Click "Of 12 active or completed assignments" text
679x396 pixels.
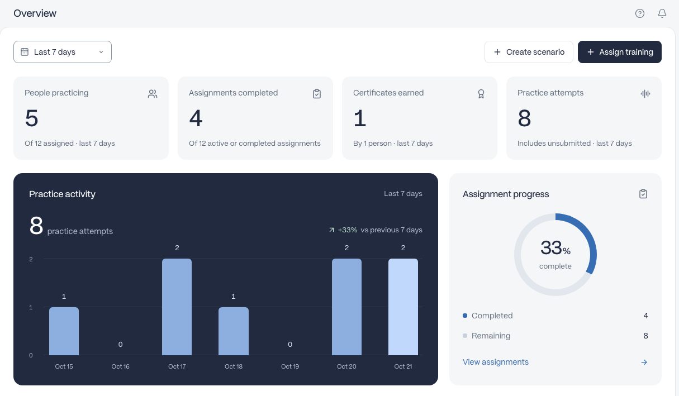255,144
